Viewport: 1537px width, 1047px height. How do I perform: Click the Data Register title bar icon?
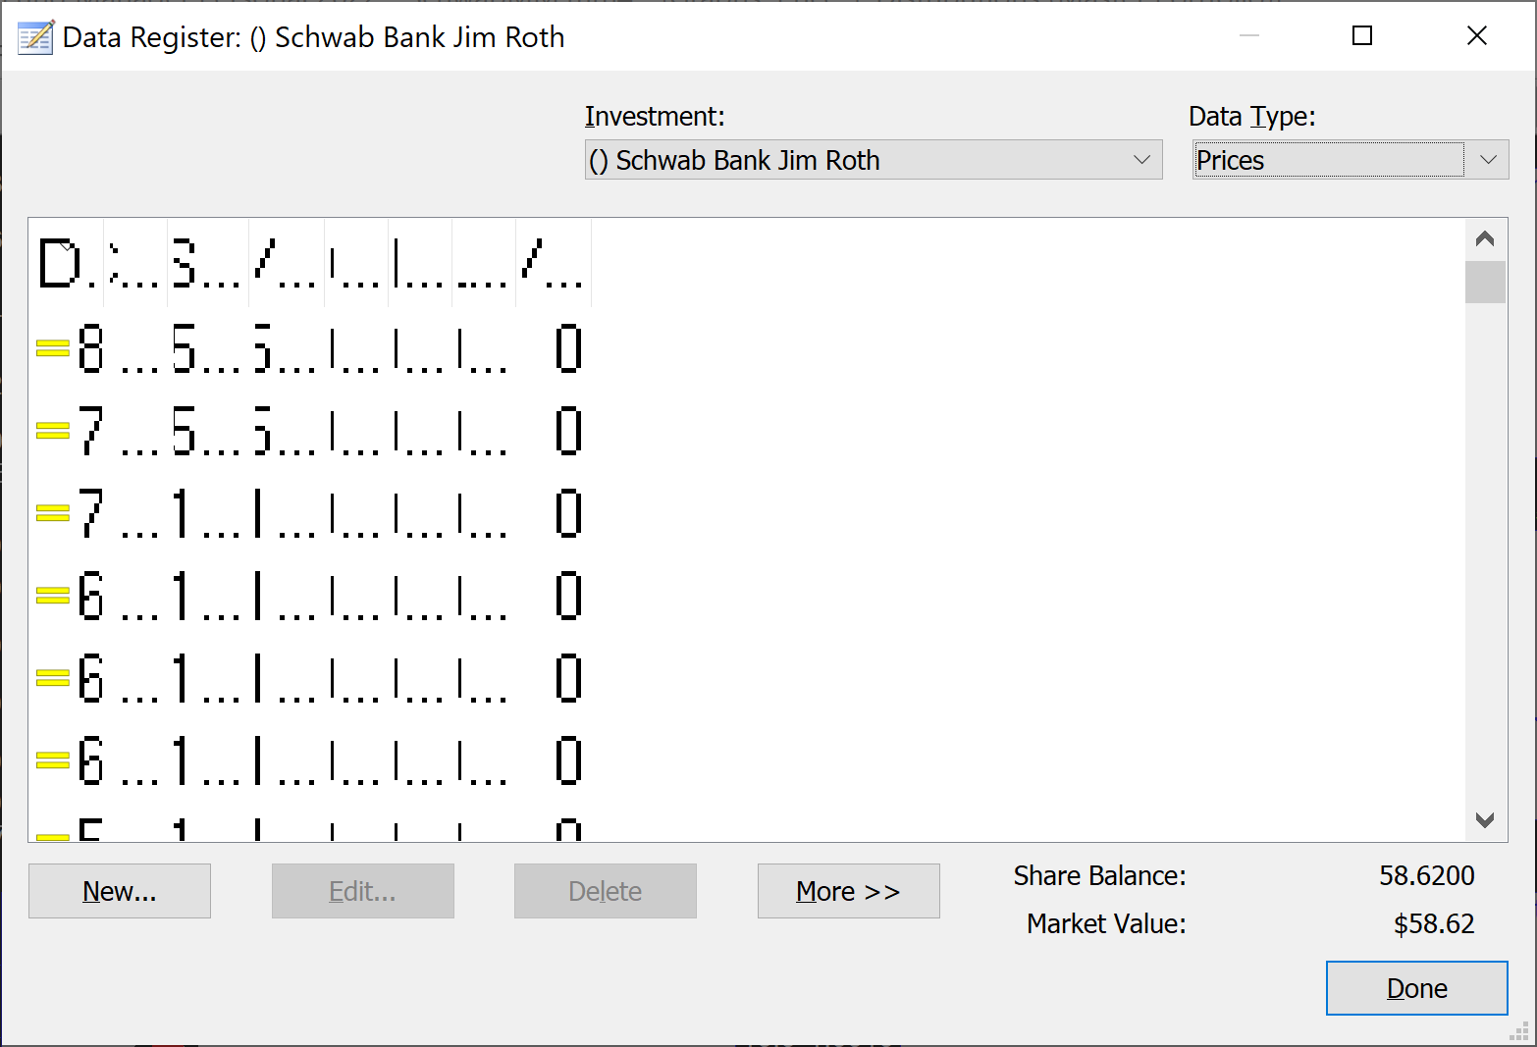coord(36,37)
